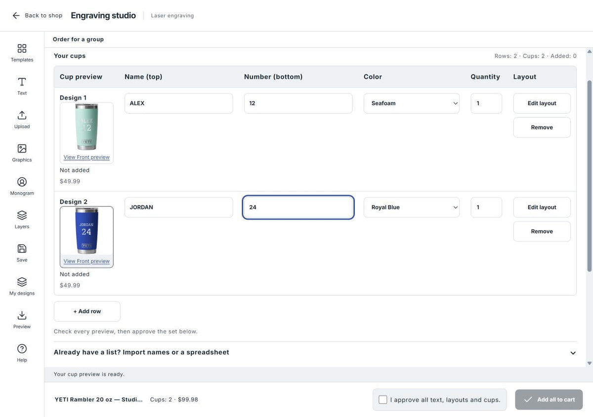Screen dimensions: 593x417
Task: Open View Front preview for Design 2
Action: coord(86,261)
